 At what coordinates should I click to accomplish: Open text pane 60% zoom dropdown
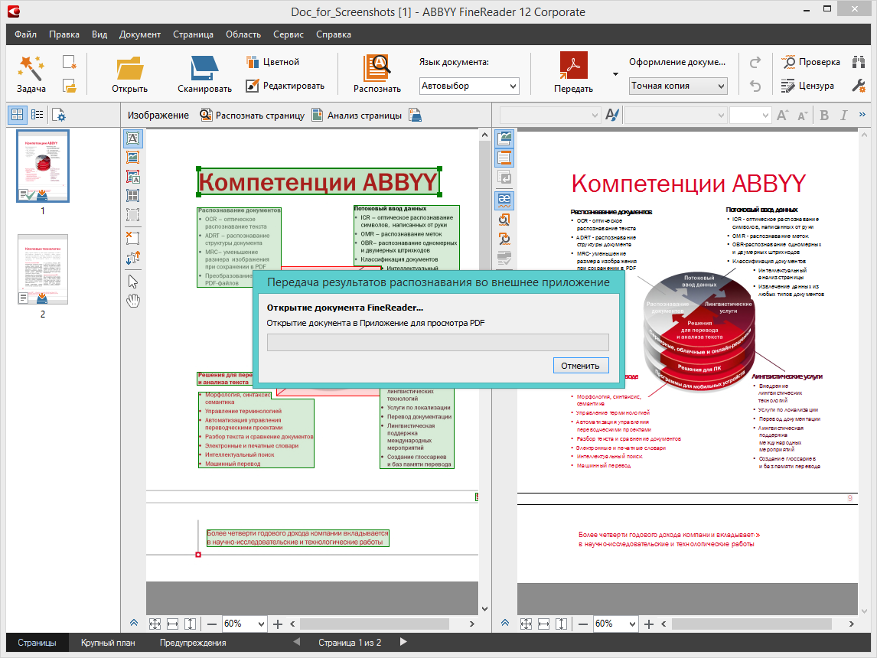(x=616, y=624)
